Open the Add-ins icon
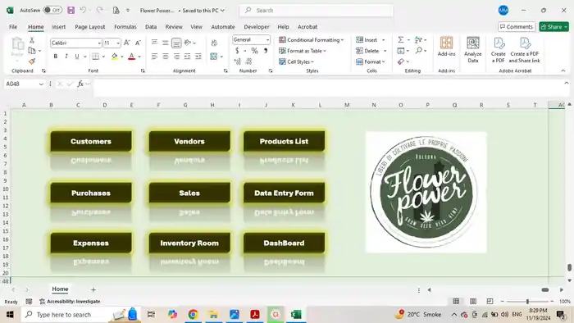The height and width of the screenshot is (323, 574). [x=446, y=47]
